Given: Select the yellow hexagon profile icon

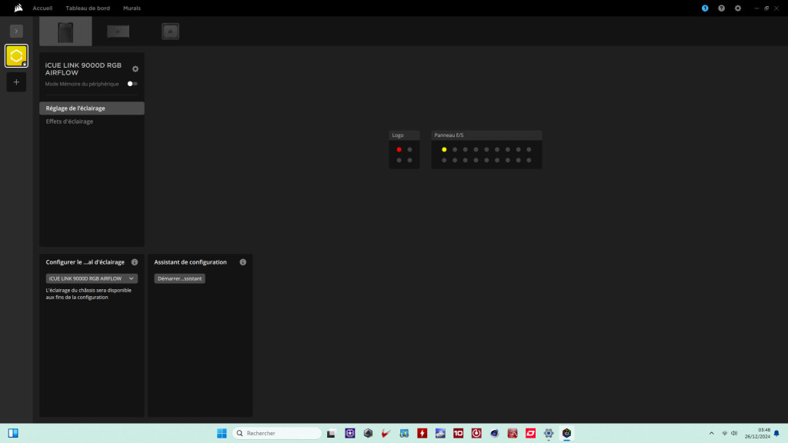Looking at the screenshot, I should 16,55.
